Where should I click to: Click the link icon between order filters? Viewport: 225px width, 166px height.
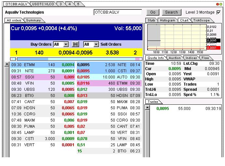tap(75, 44)
